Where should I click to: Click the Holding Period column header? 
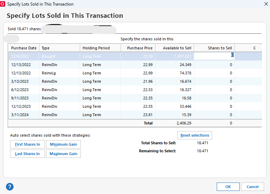click(x=100, y=48)
